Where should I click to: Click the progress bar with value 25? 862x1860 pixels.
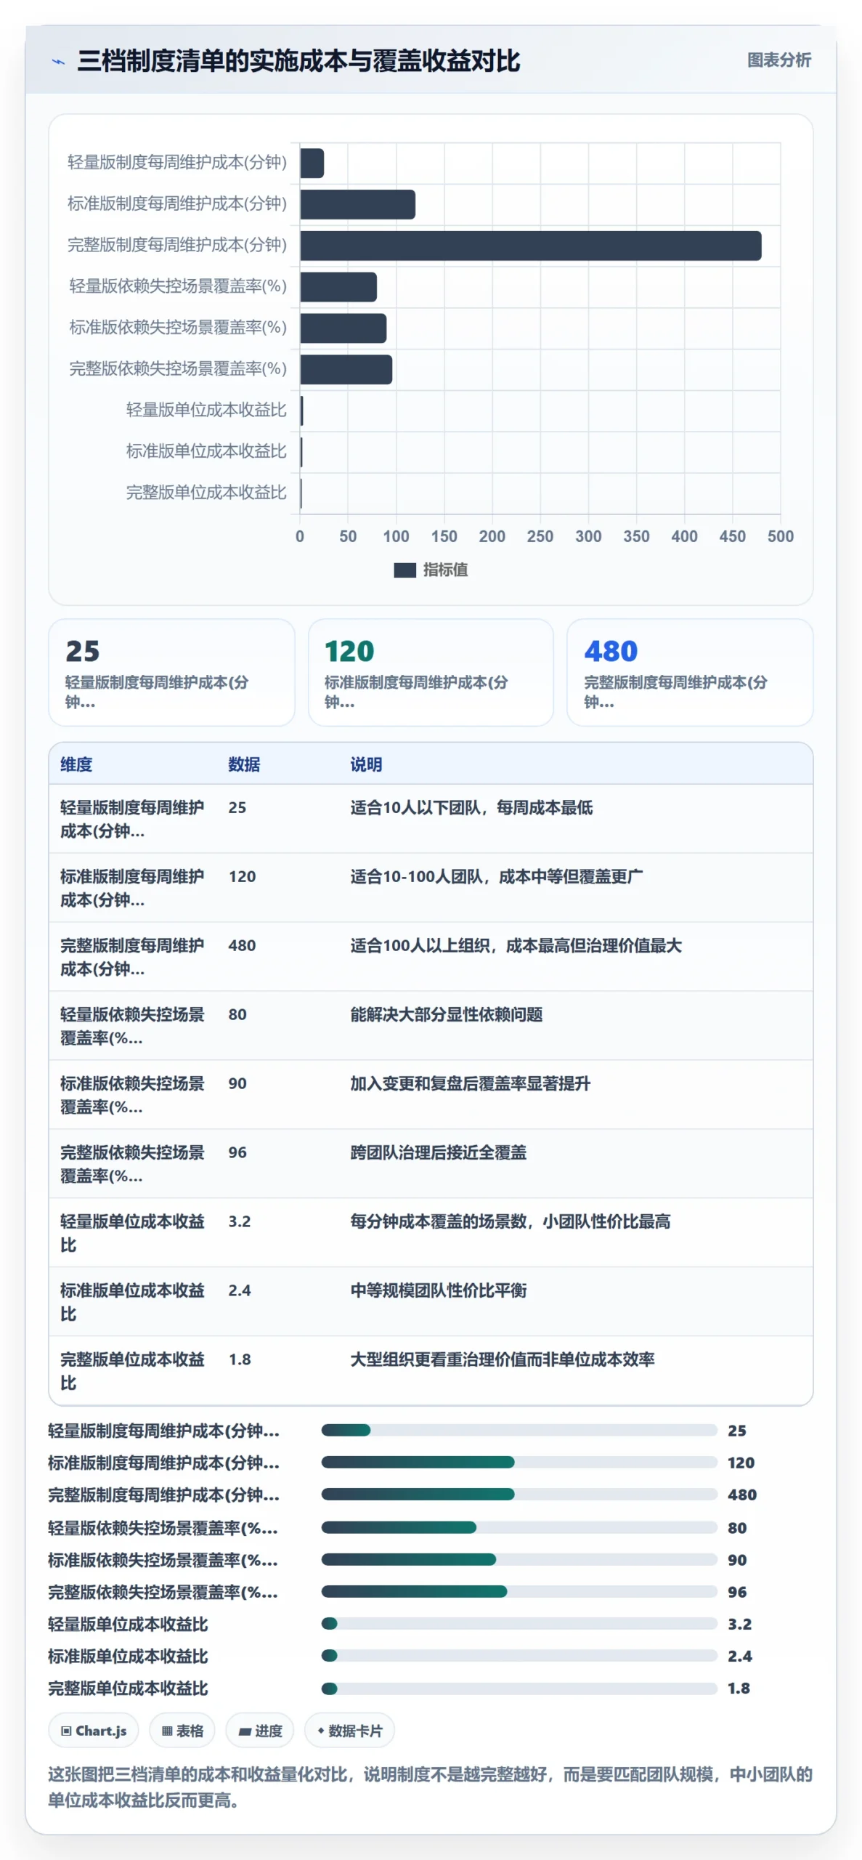519,1430
